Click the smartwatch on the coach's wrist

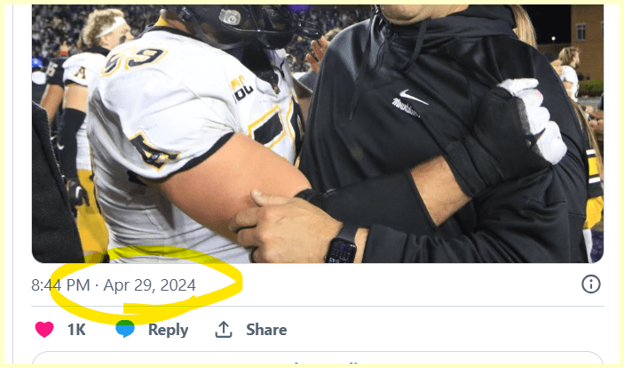point(341,245)
